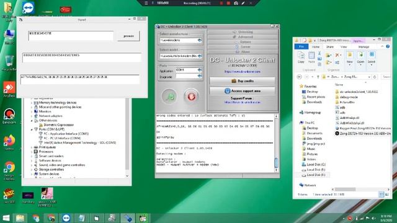Open TeamViewer desktop shortcut
Screen dimensions: 397x223
click(x=28, y=8)
